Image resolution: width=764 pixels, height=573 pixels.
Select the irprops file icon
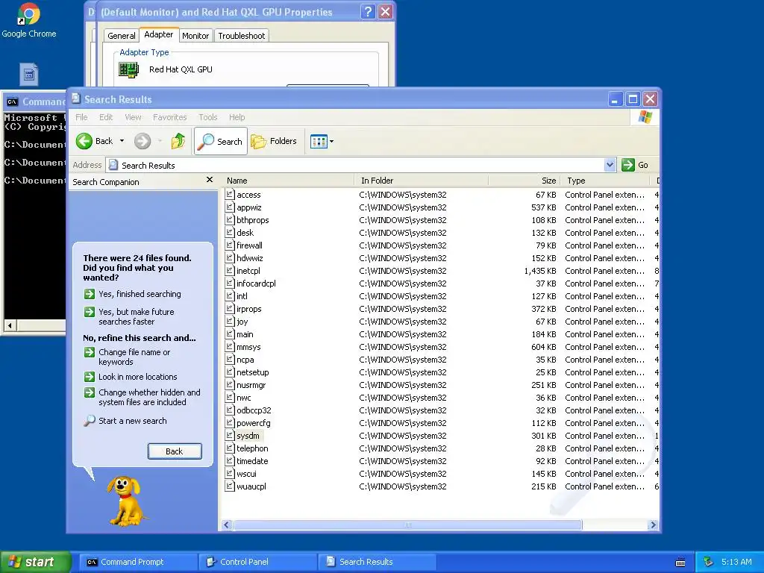(230, 308)
